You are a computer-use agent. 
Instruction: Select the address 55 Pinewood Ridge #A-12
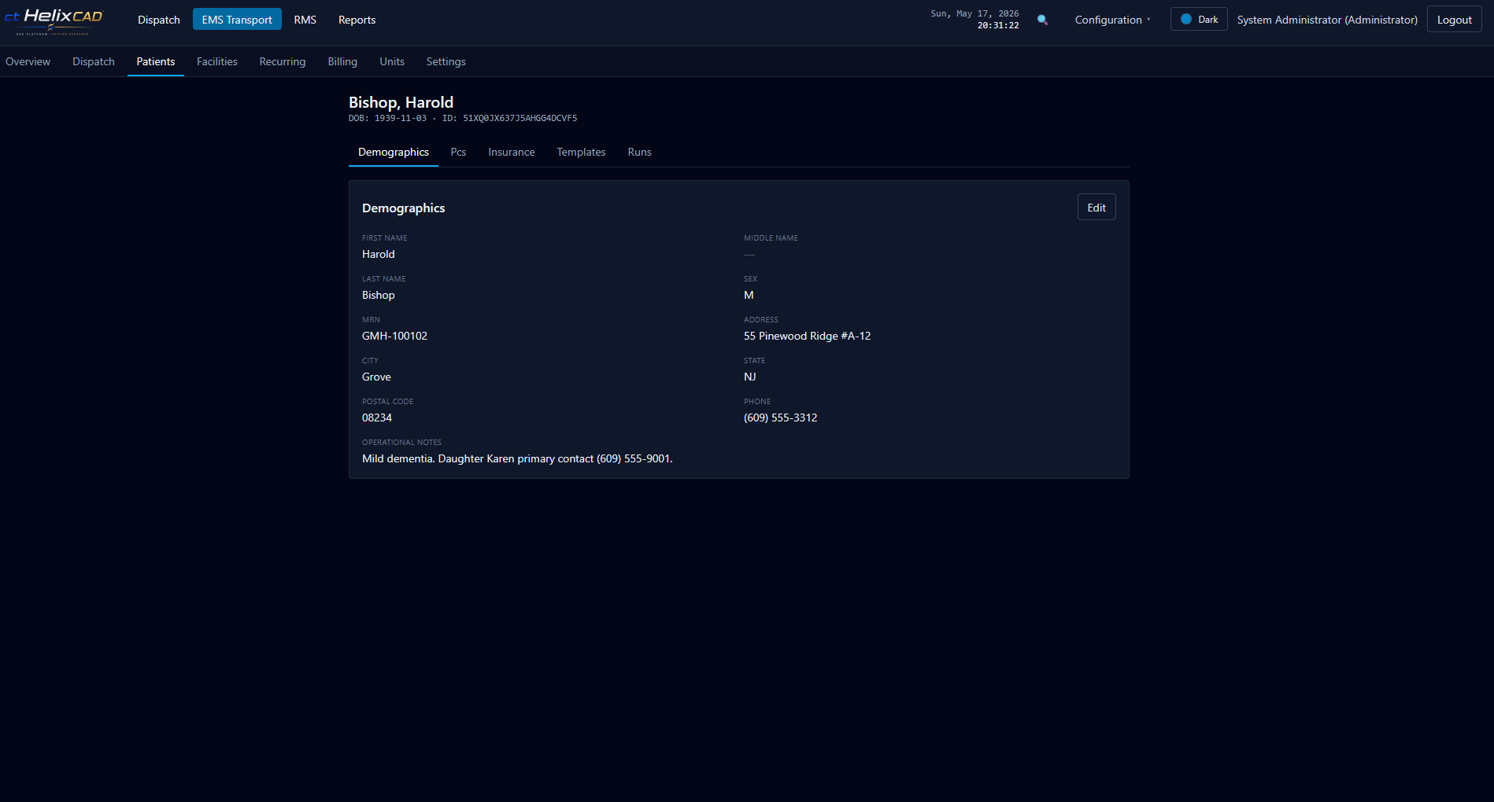(x=807, y=336)
